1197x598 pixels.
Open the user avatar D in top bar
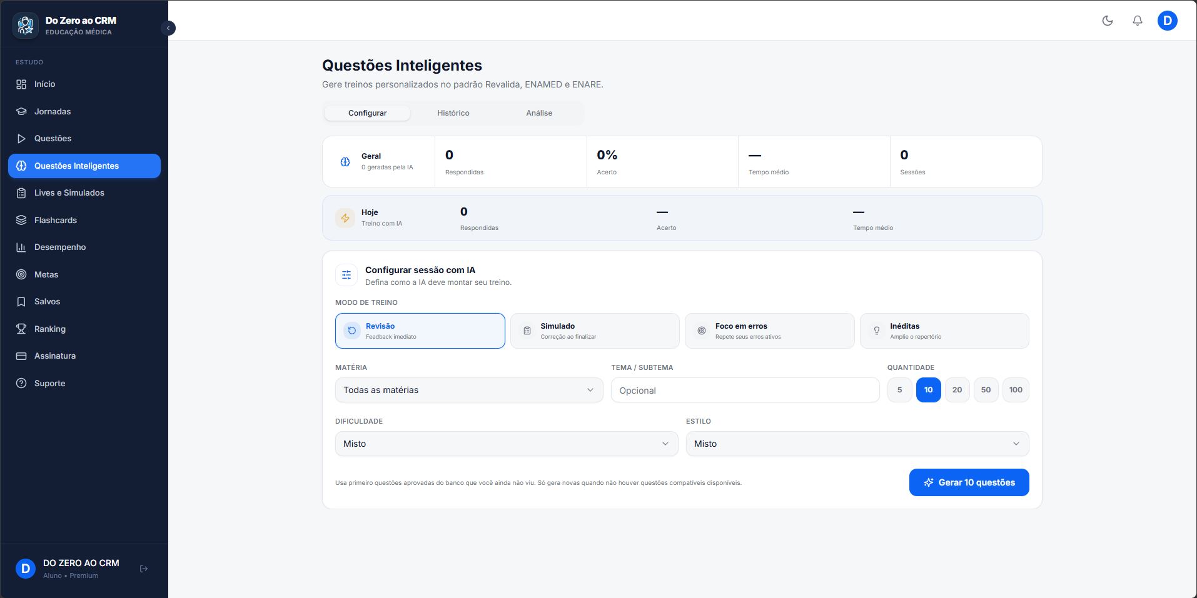[x=1168, y=21]
